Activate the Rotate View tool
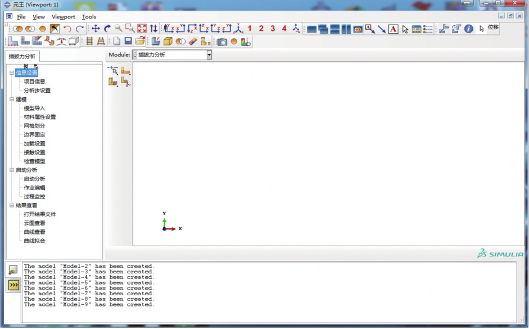529x329 pixels. click(x=107, y=29)
